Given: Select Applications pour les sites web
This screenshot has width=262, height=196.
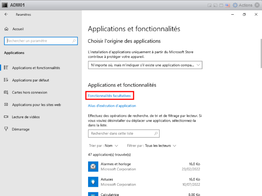Looking at the screenshot, I should coord(36,105).
